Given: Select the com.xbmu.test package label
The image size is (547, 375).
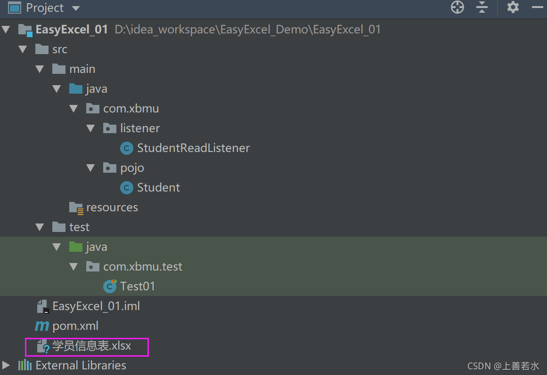Looking at the screenshot, I should click(x=143, y=267).
